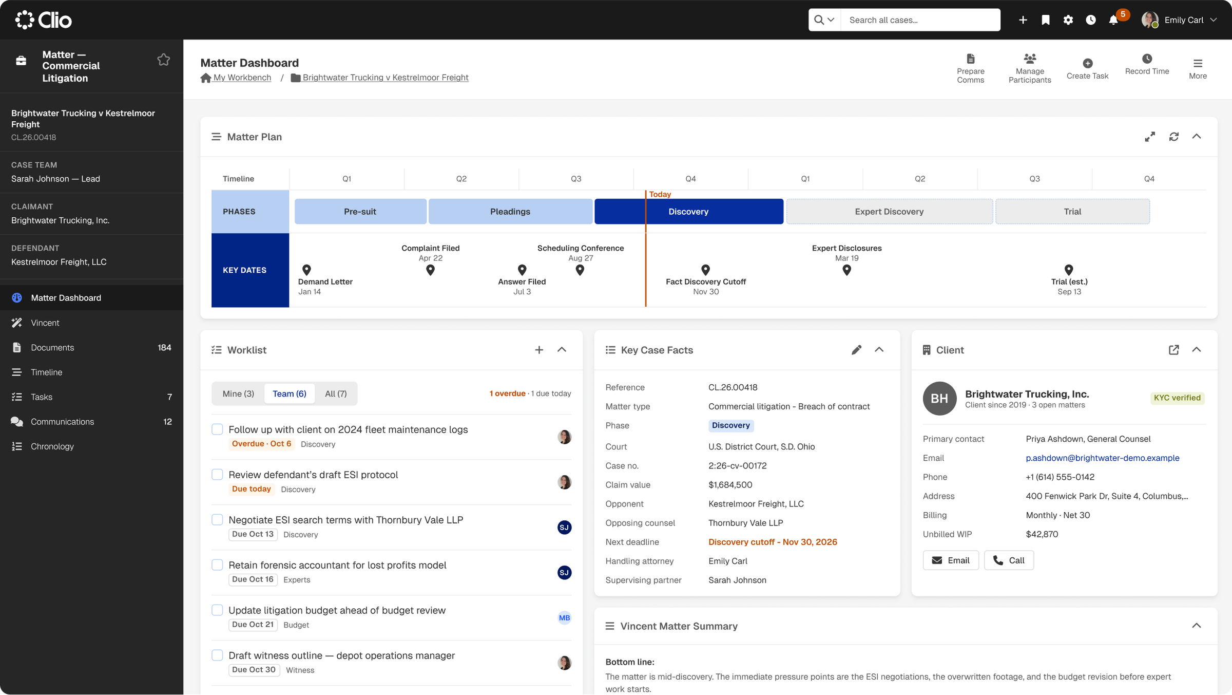The height and width of the screenshot is (695, 1232).
Task: Check Retain forensic accountant task
Action: pos(217,565)
